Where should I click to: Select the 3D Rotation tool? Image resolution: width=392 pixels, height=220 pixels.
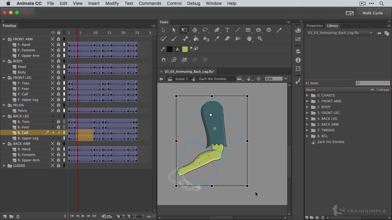(x=195, y=30)
